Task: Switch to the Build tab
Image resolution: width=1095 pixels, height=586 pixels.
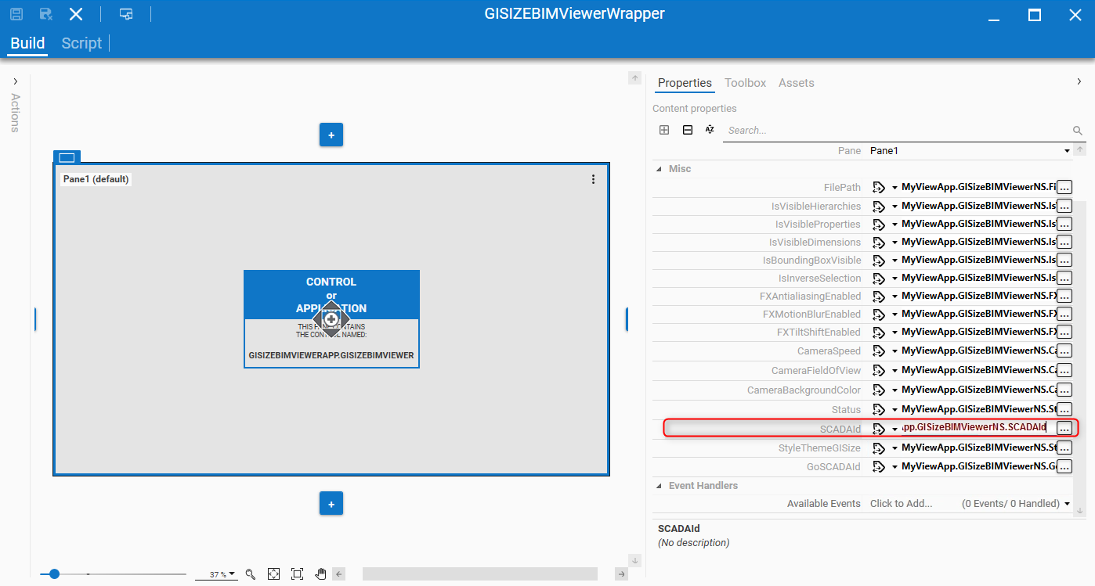Action: [x=27, y=43]
